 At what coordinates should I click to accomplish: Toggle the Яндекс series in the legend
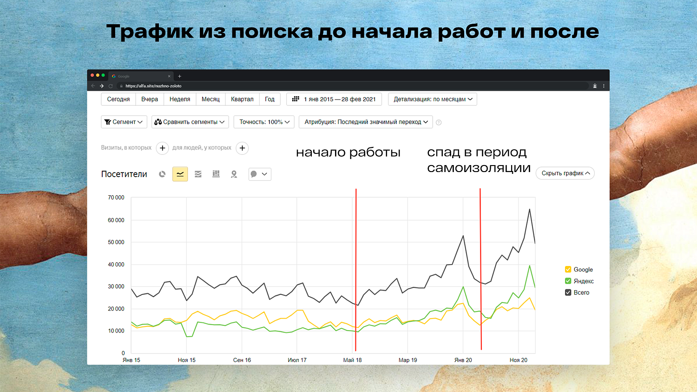coord(567,281)
